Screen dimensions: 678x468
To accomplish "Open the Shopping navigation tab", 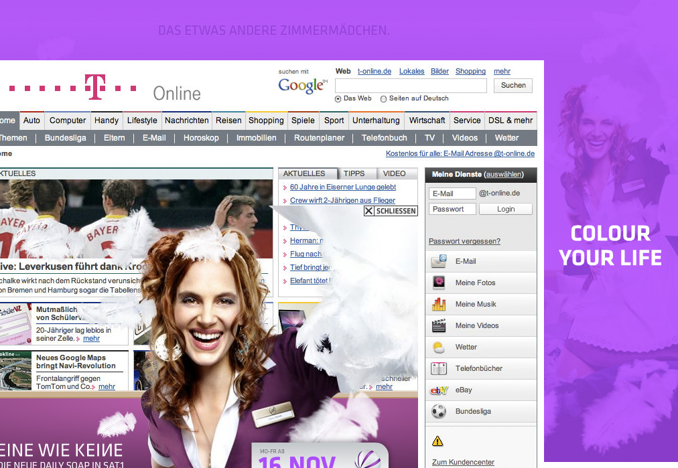I will pyautogui.click(x=266, y=121).
